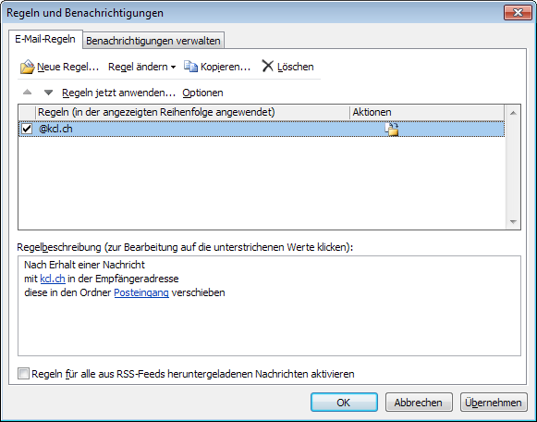Uncheck the @kcl.ch rule checkbox
The image size is (537, 422).
click(x=27, y=129)
